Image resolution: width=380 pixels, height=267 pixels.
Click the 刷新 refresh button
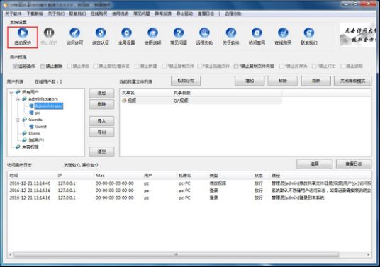pos(316,81)
